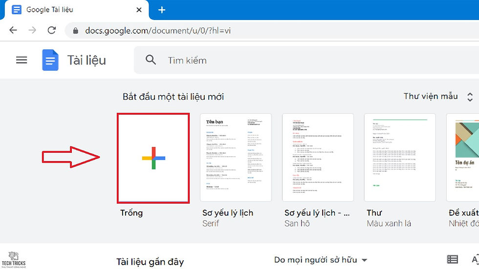Open the Sơ yếu lý lịch San hô template
This screenshot has height=269, width=479.
[x=318, y=157]
